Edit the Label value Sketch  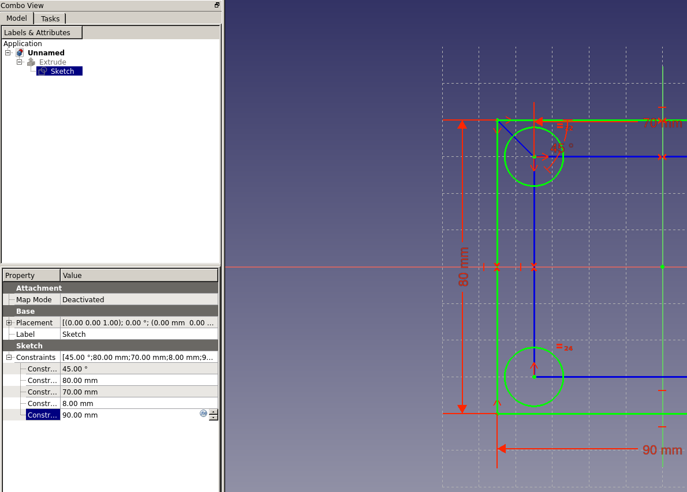(x=139, y=334)
